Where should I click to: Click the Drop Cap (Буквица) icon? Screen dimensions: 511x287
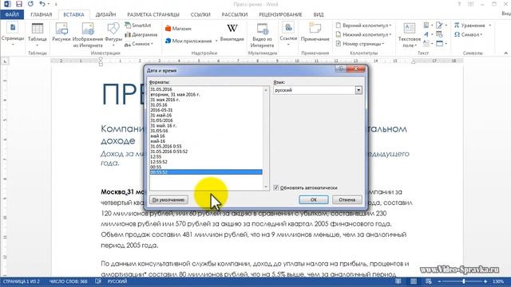click(427, 43)
